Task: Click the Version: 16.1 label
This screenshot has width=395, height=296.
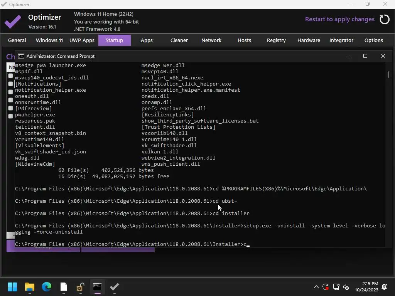Action: click(x=42, y=27)
